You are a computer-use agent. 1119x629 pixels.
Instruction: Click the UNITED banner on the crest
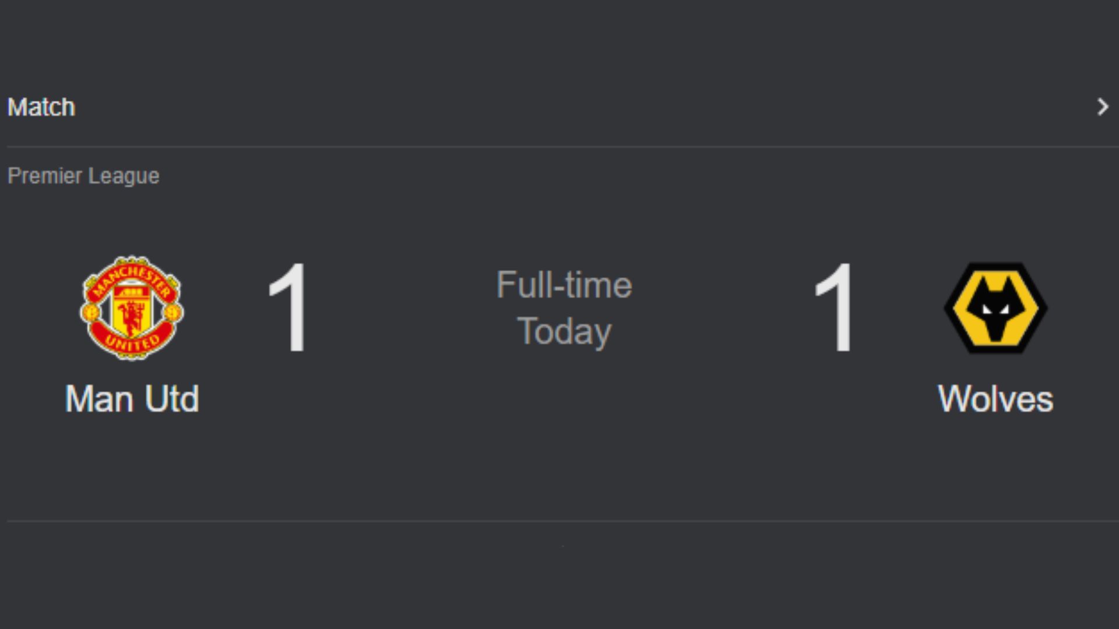click(132, 342)
